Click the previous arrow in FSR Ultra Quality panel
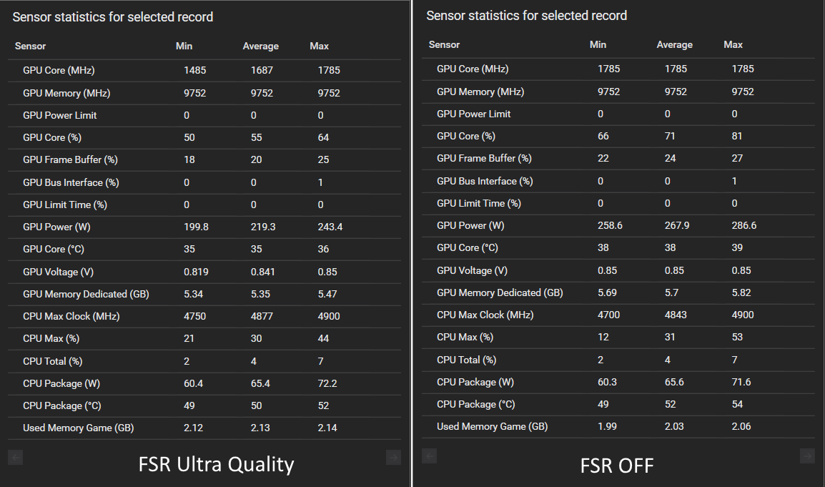The width and height of the screenshot is (825, 487). (16, 457)
